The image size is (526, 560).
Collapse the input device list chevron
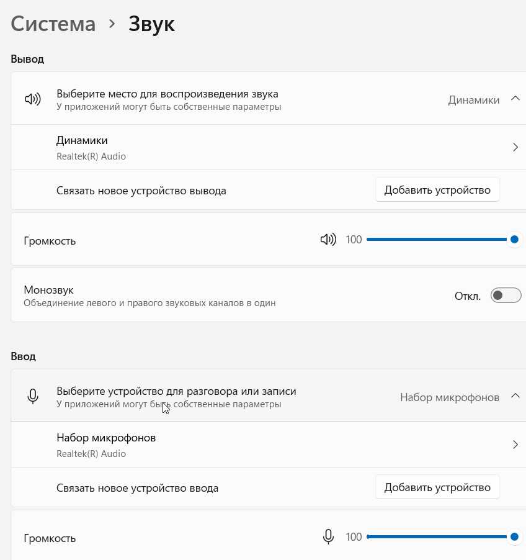(x=515, y=396)
